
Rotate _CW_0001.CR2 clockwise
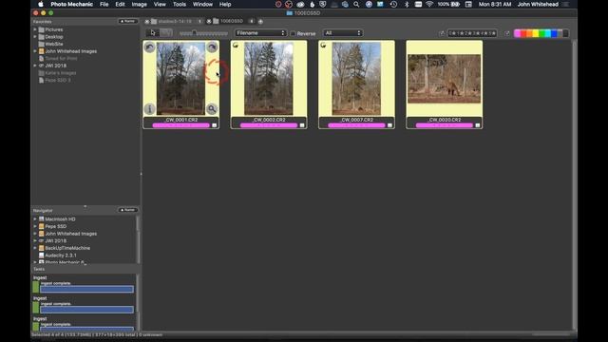pyautogui.click(x=212, y=47)
